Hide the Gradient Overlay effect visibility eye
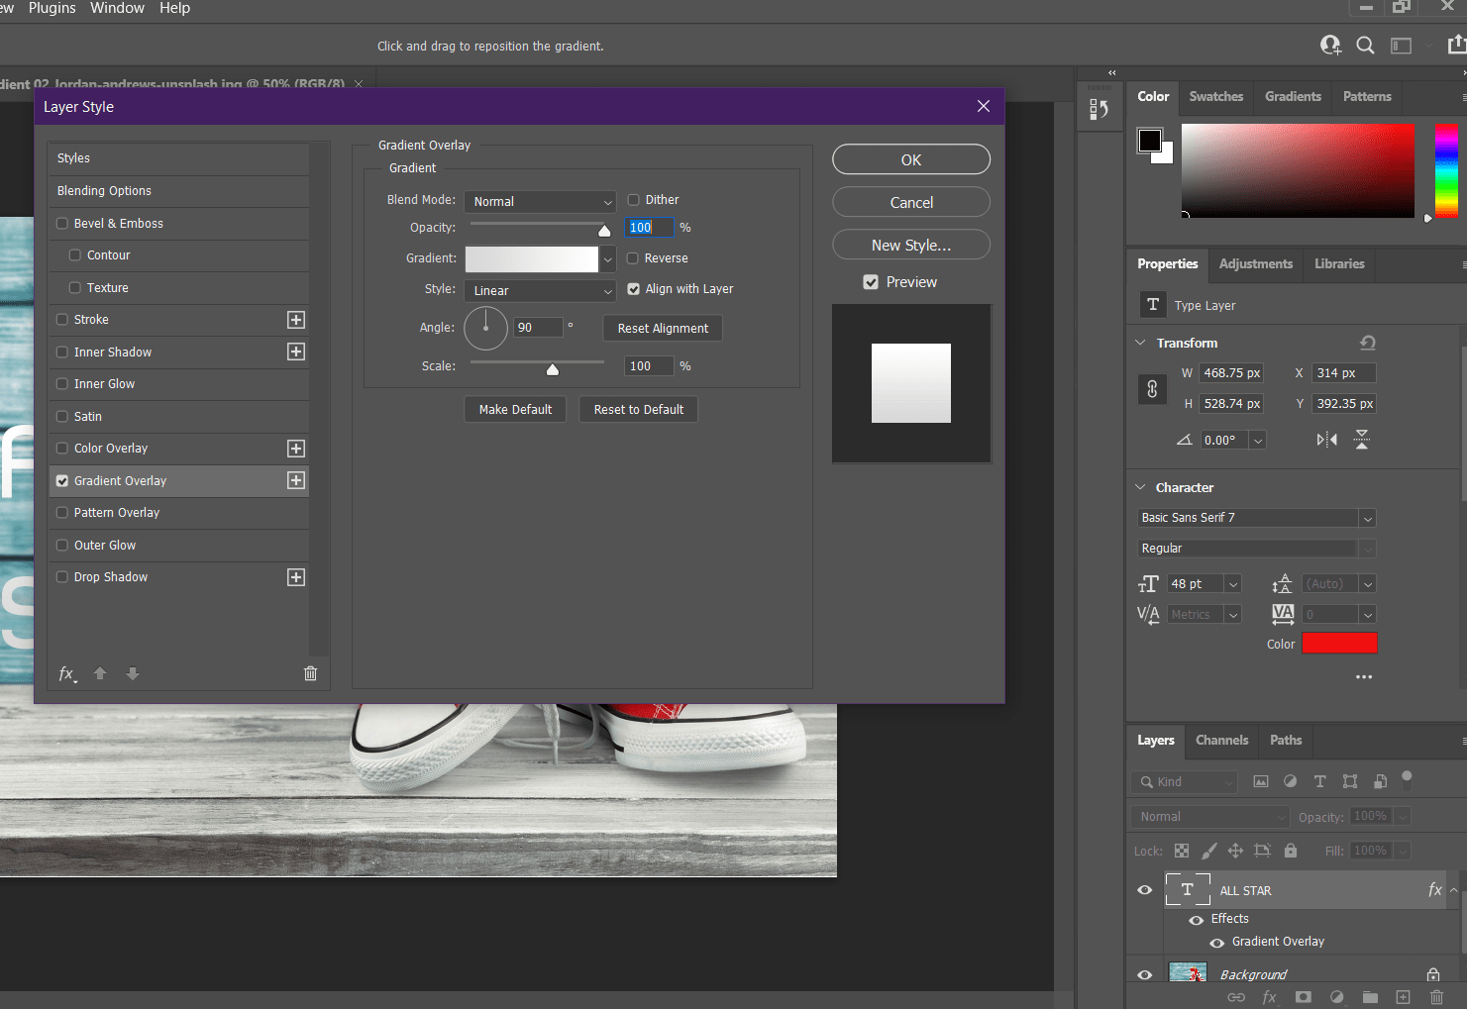Screen dimensions: 1467x1009 pyautogui.click(x=1216, y=942)
